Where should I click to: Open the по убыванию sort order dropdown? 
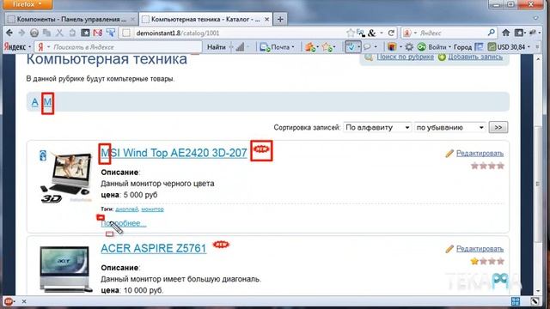tap(449, 128)
